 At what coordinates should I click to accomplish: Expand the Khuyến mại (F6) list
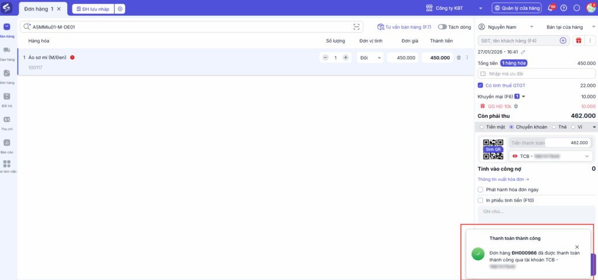point(524,96)
